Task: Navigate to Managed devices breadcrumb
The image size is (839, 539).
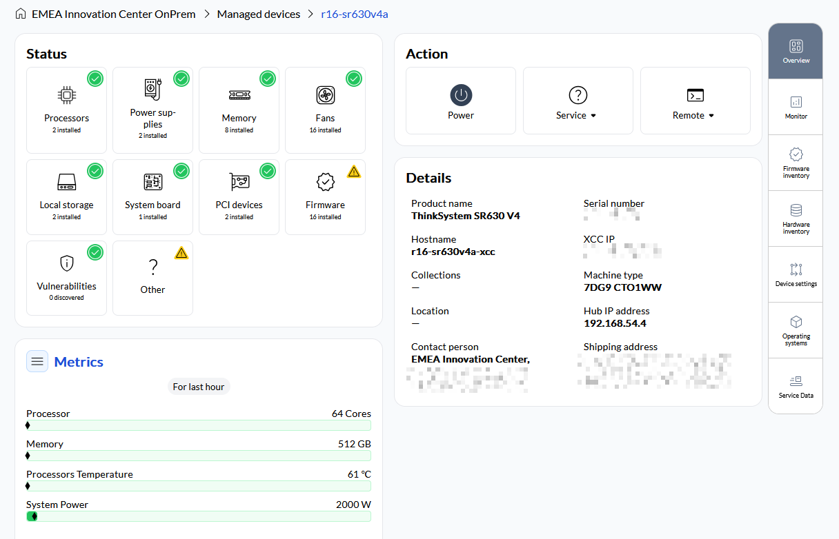Action: [x=259, y=14]
